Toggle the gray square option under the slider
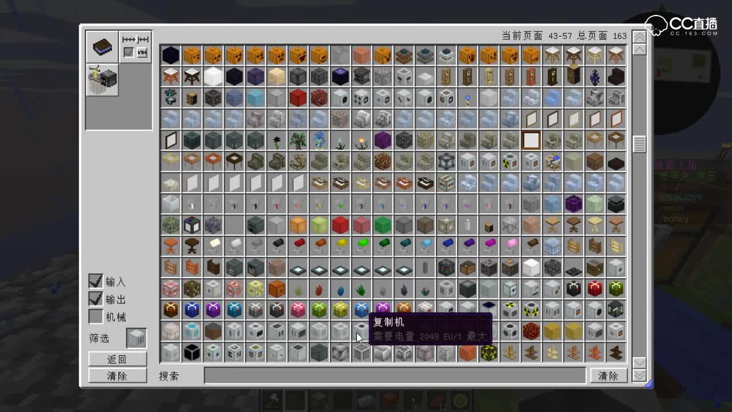This screenshot has width=732, height=412. 129,53
